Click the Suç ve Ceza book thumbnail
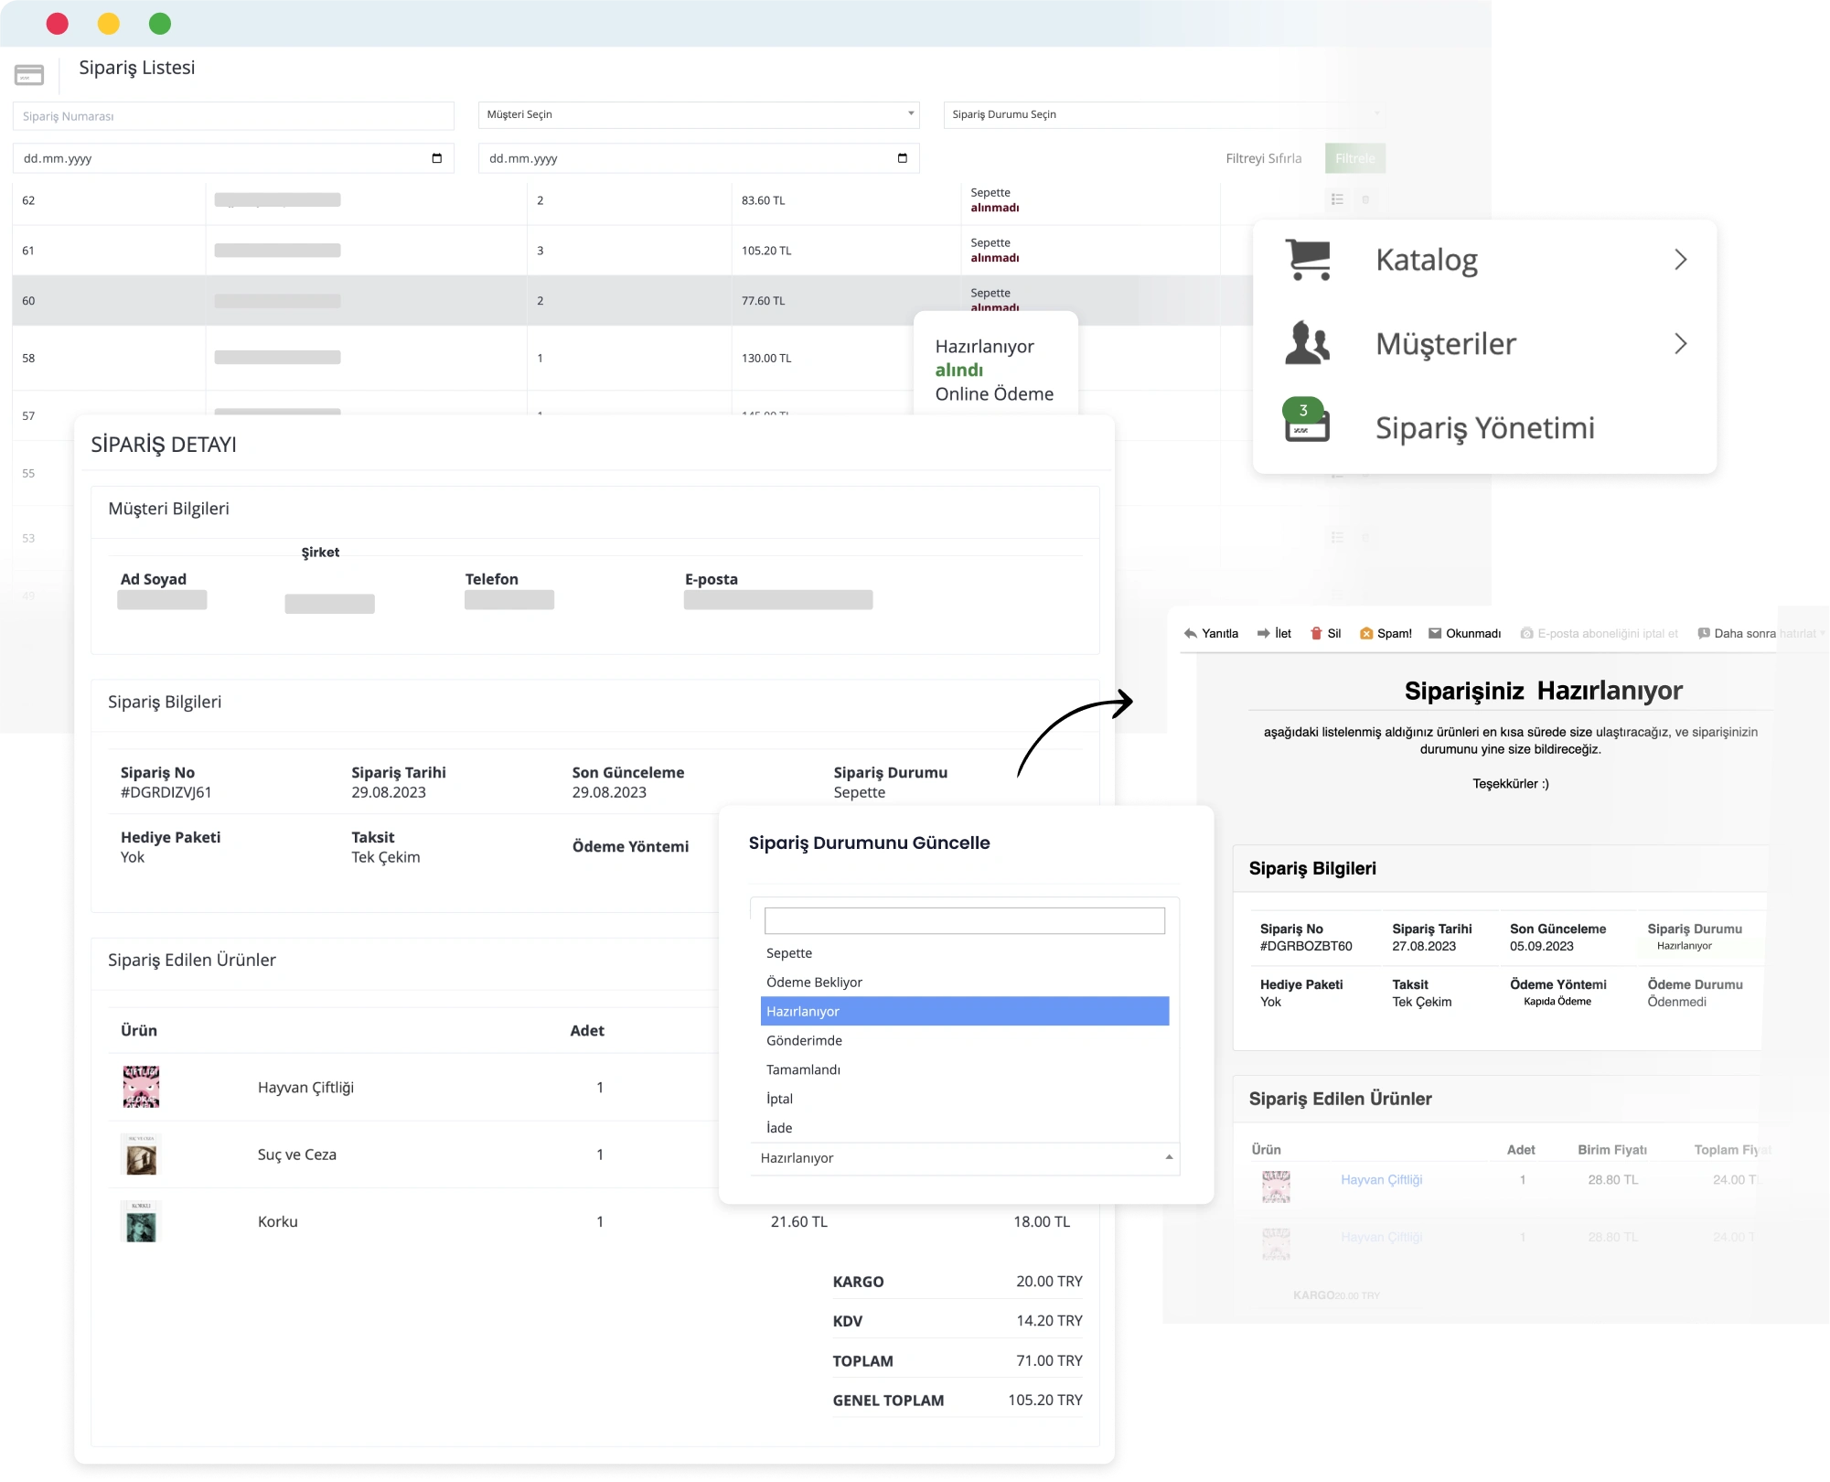Viewport: 1830px width, 1482px height. point(141,1154)
